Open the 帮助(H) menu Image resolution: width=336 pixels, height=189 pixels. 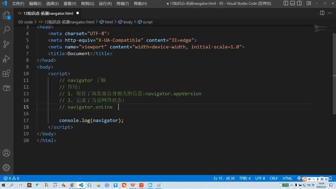tap(140, 4)
